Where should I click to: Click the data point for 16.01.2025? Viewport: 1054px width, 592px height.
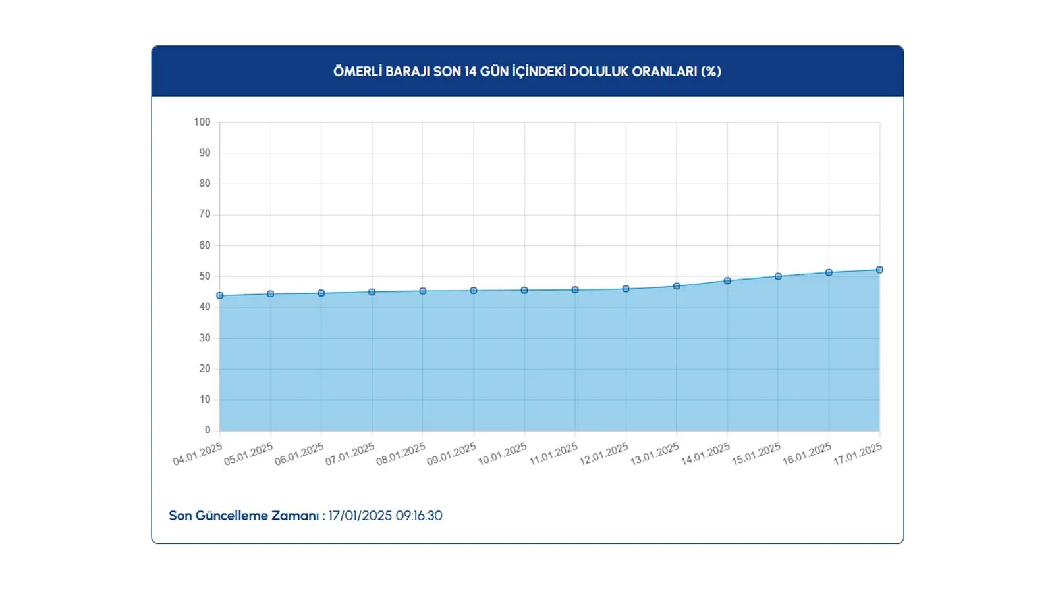pos(829,272)
